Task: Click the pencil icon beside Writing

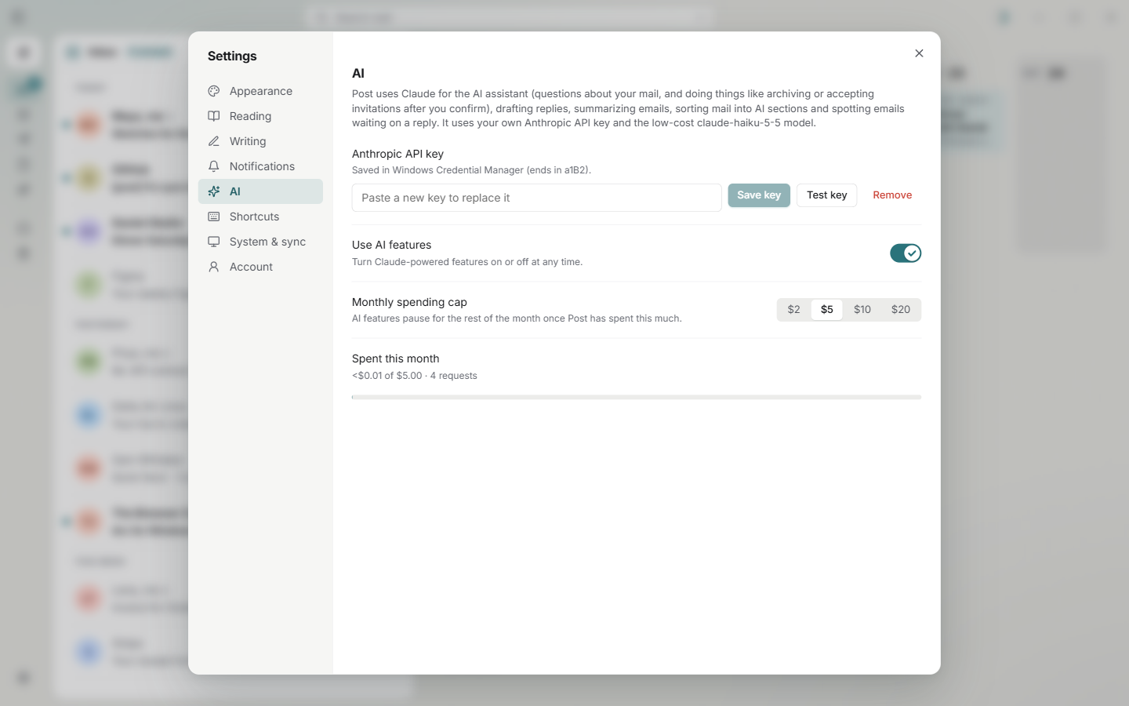Action: (x=213, y=141)
